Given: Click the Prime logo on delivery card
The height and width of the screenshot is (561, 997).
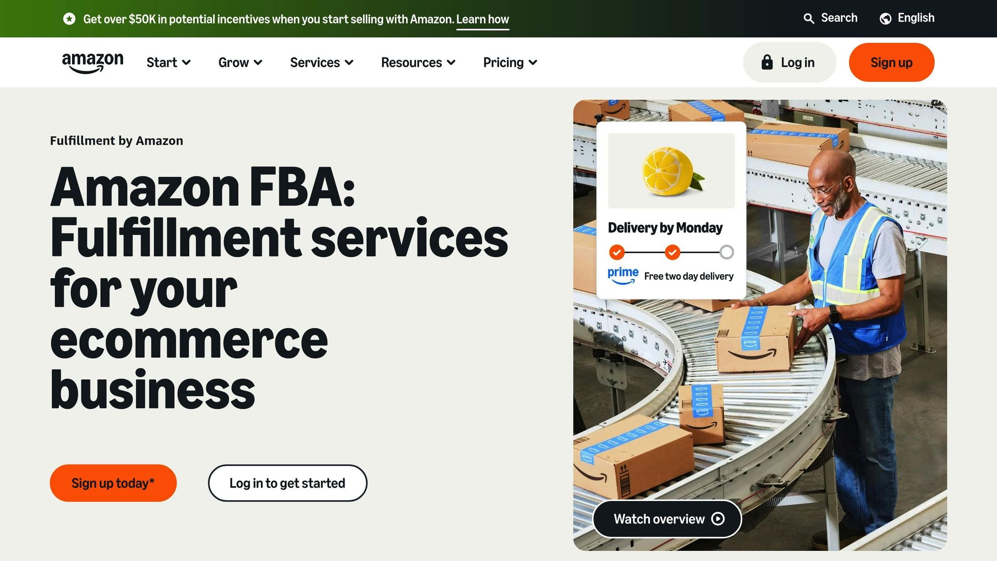Looking at the screenshot, I should tap(623, 275).
